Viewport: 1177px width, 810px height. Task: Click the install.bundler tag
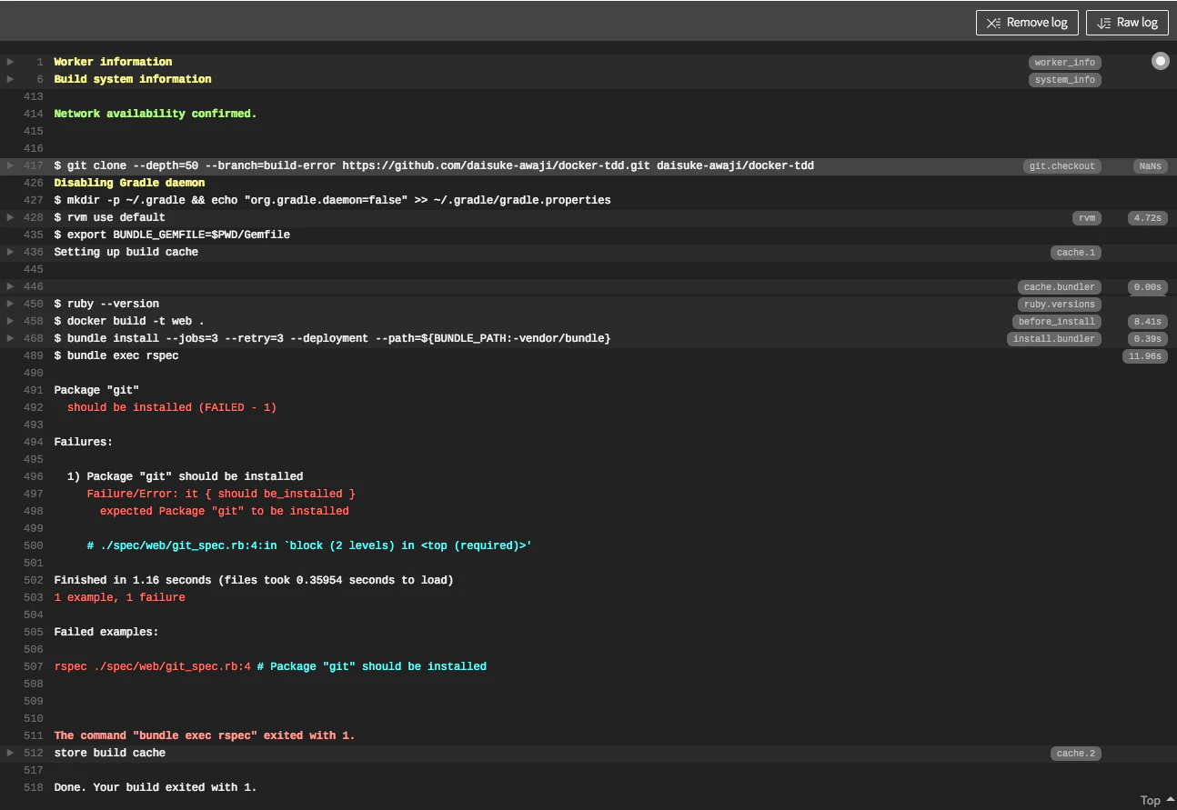click(x=1054, y=339)
